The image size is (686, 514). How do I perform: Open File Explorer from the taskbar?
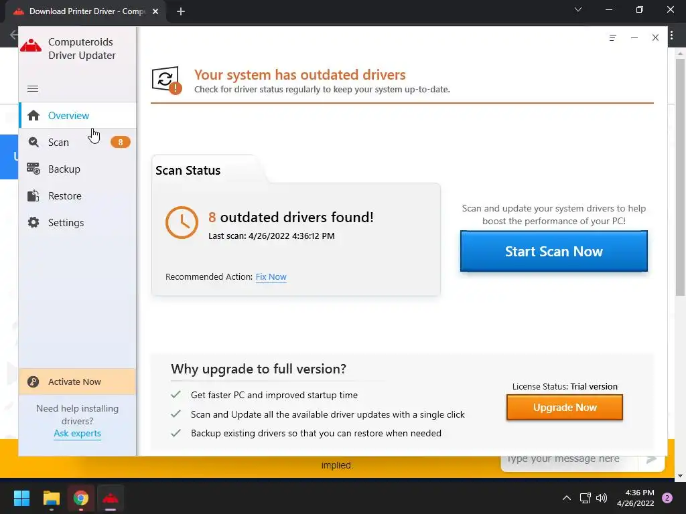51,498
